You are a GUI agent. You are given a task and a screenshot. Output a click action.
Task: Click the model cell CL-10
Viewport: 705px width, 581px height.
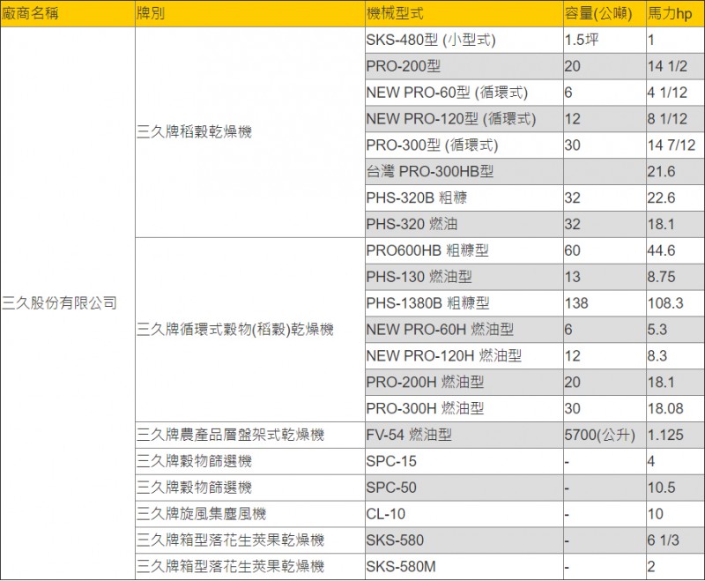tap(464, 514)
